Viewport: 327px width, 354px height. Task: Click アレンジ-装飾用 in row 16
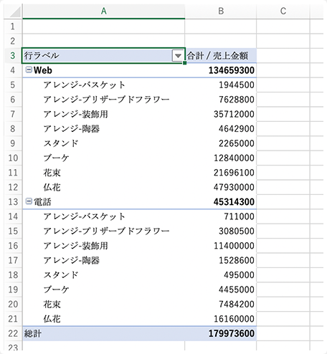click(x=75, y=246)
